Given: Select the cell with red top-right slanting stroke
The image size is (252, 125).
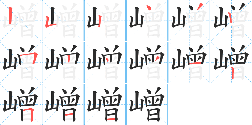Looking at the screenshot, I should tap(189, 21).
